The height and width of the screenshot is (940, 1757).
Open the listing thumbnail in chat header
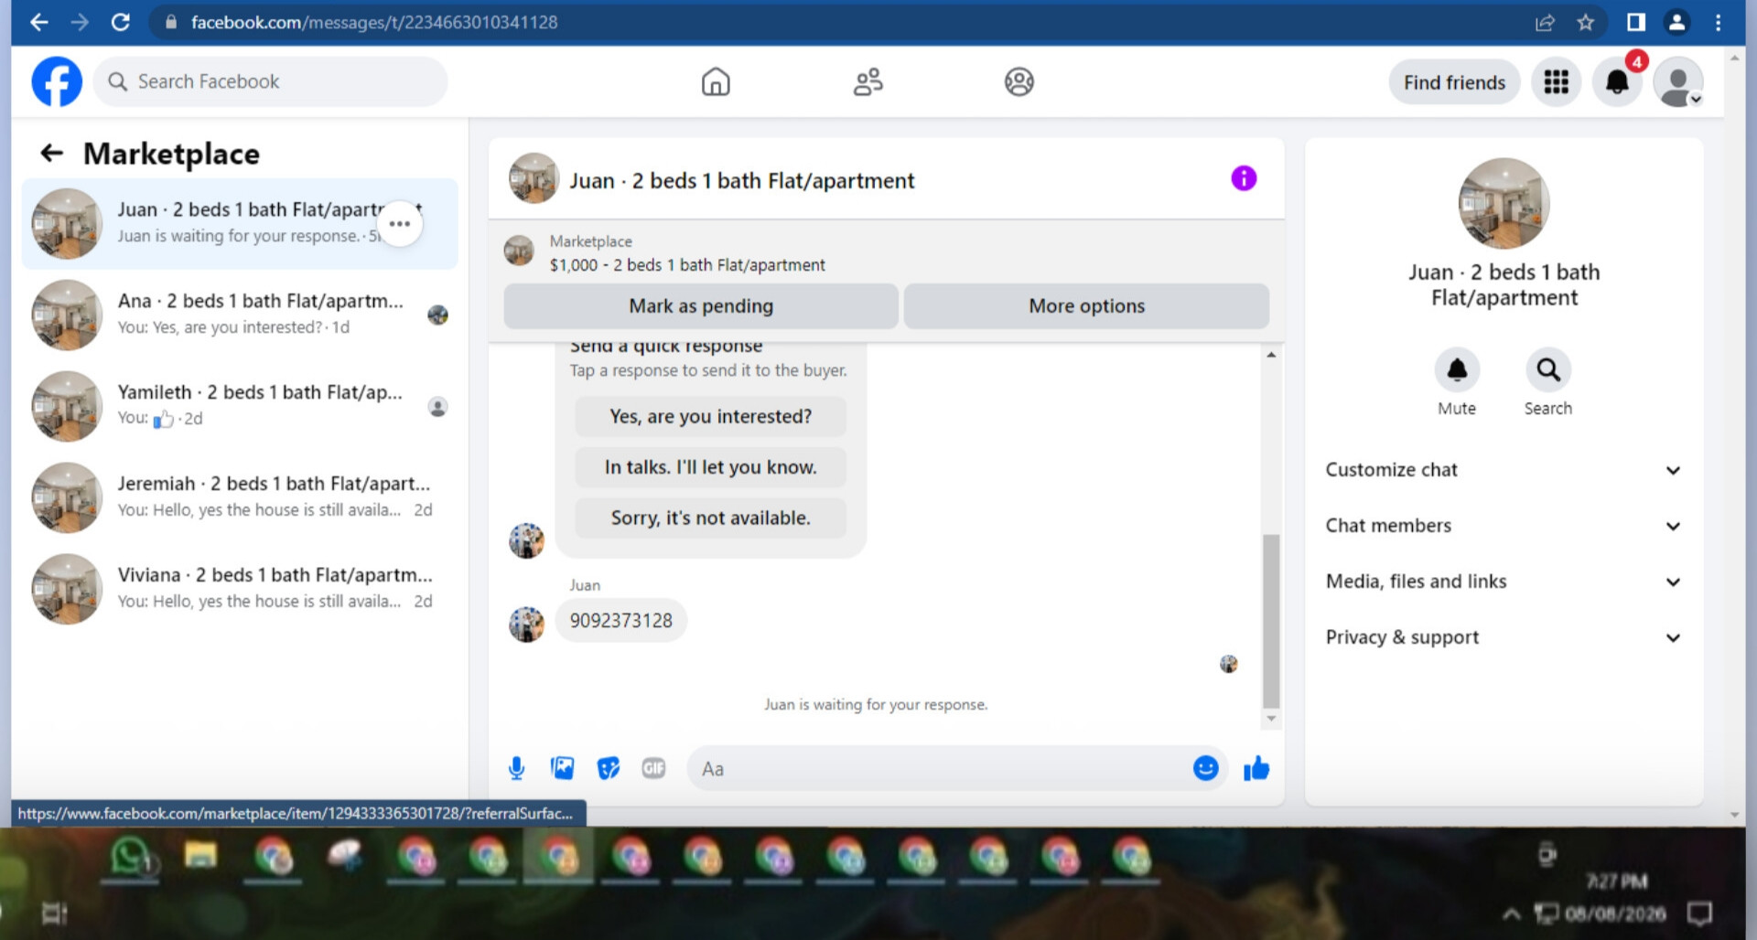point(534,178)
